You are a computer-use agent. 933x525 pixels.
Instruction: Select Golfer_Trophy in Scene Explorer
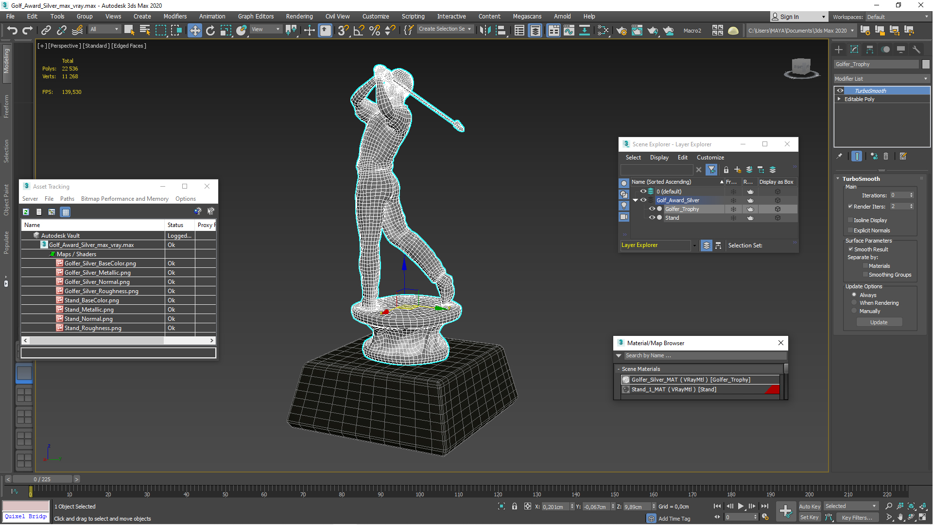coord(680,209)
